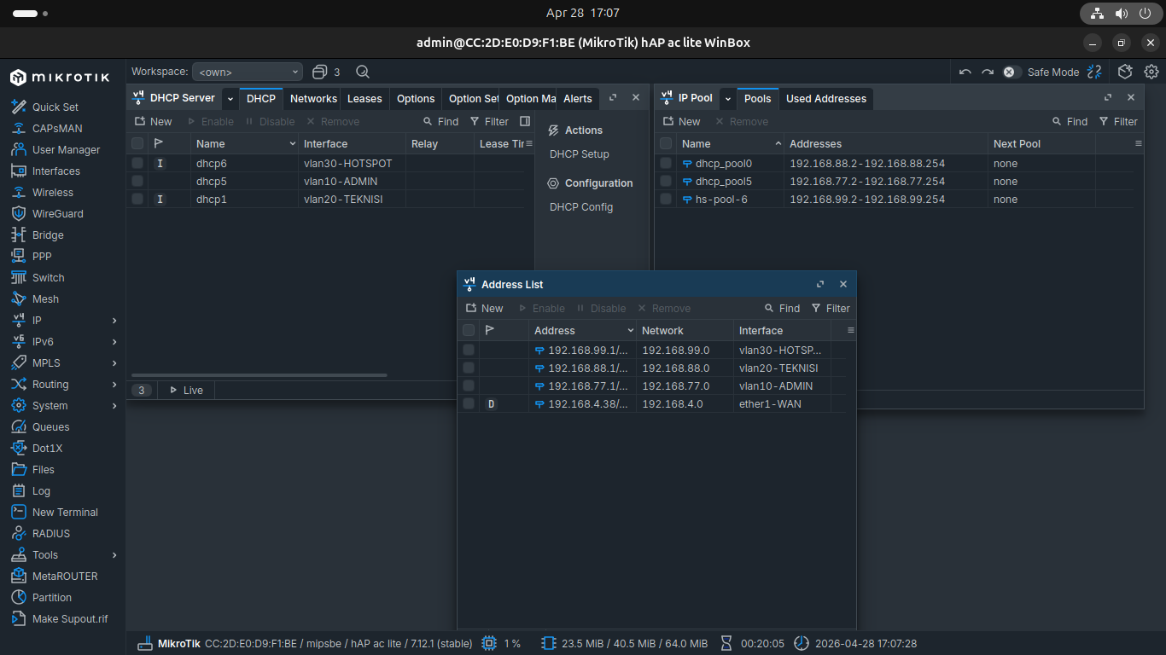Open the clock showing Apr 28 17:07

click(583, 13)
